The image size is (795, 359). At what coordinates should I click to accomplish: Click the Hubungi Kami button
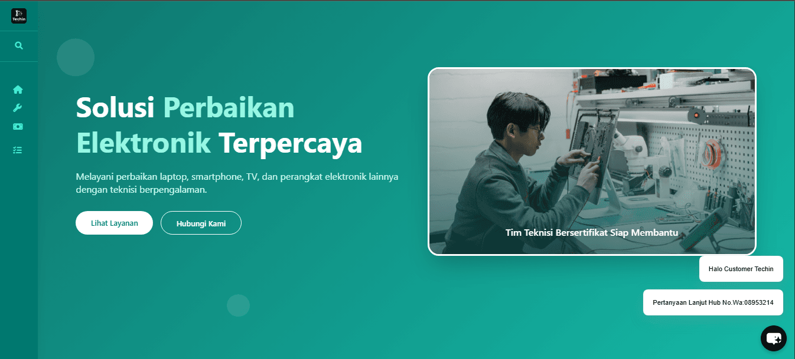(201, 223)
